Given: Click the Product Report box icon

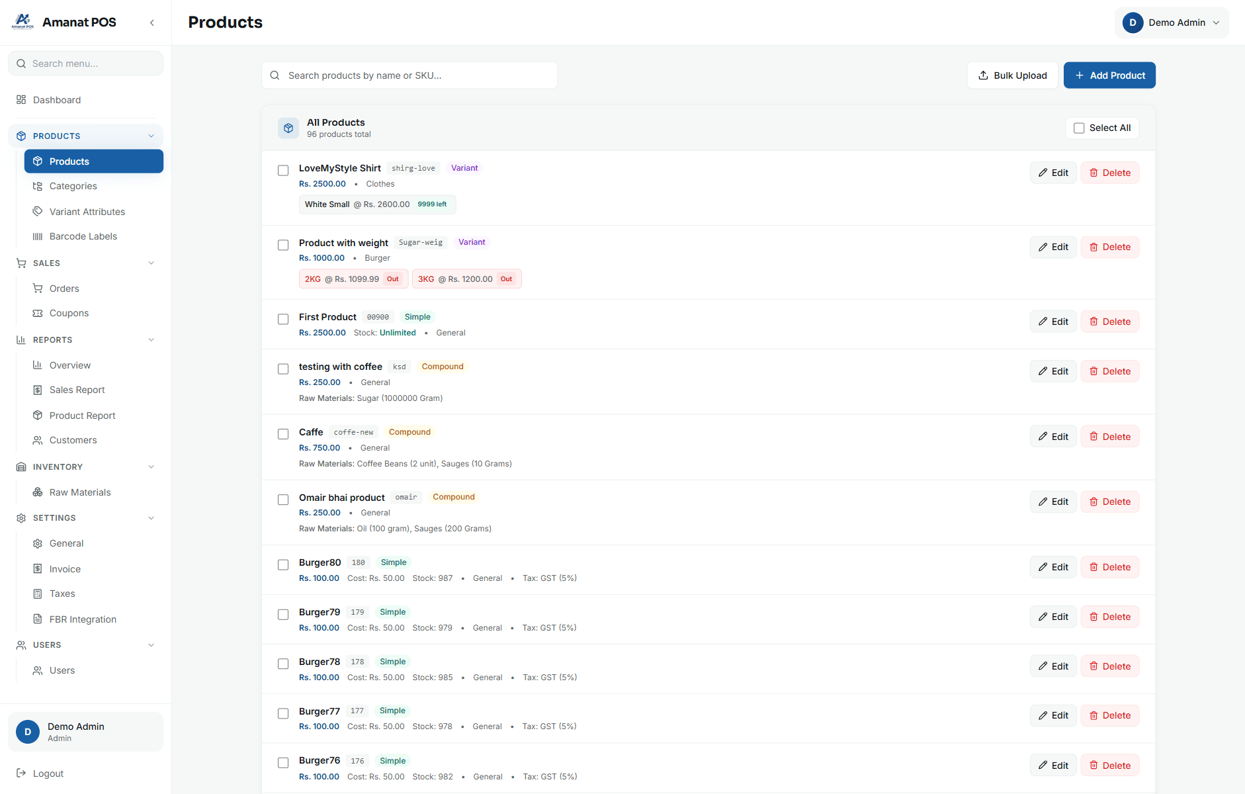Looking at the screenshot, I should pyautogui.click(x=38, y=416).
